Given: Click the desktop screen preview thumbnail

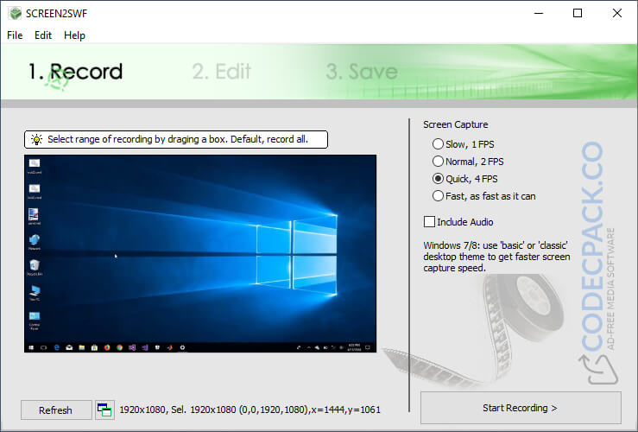Looking at the screenshot, I should [x=200, y=253].
